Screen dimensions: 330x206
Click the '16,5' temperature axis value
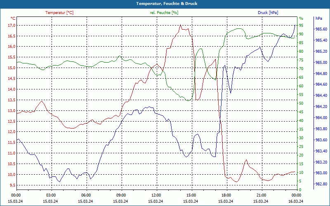click(x=12, y=36)
